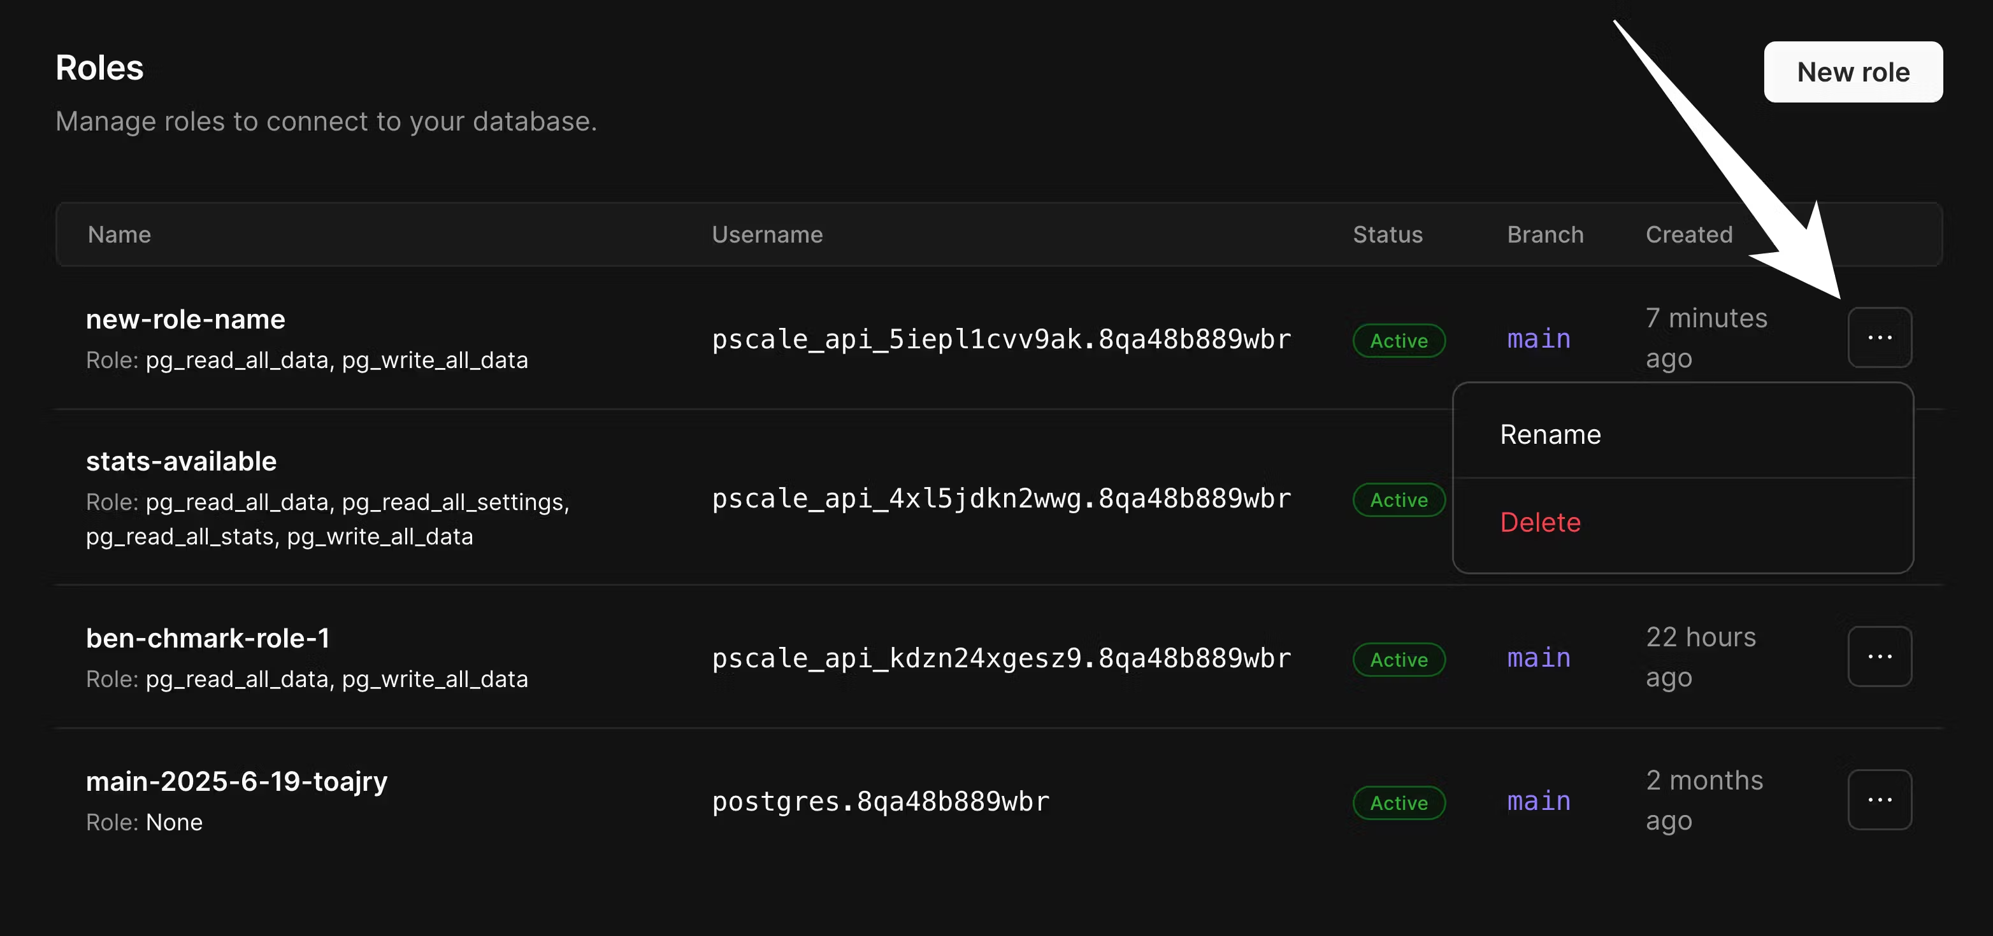Click the pscale_api_kdzn24xgesz9 username
Screen dimensions: 1993x936
tap(1001, 658)
